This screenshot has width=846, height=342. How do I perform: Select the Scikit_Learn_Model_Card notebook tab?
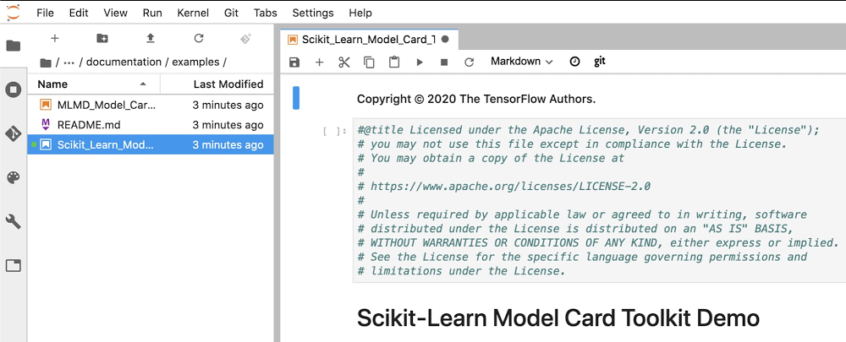click(369, 40)
